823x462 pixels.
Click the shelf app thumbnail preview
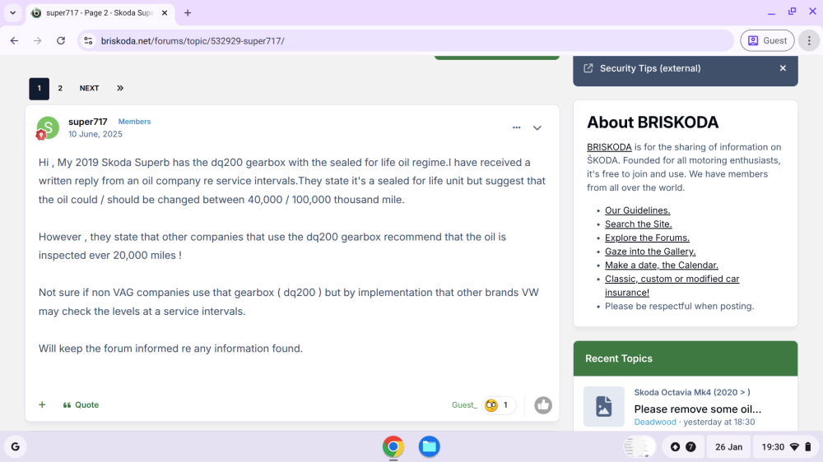click(x=639, y=447)
